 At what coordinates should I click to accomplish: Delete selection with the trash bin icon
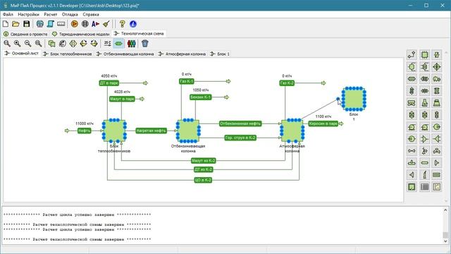pos(145,44)
